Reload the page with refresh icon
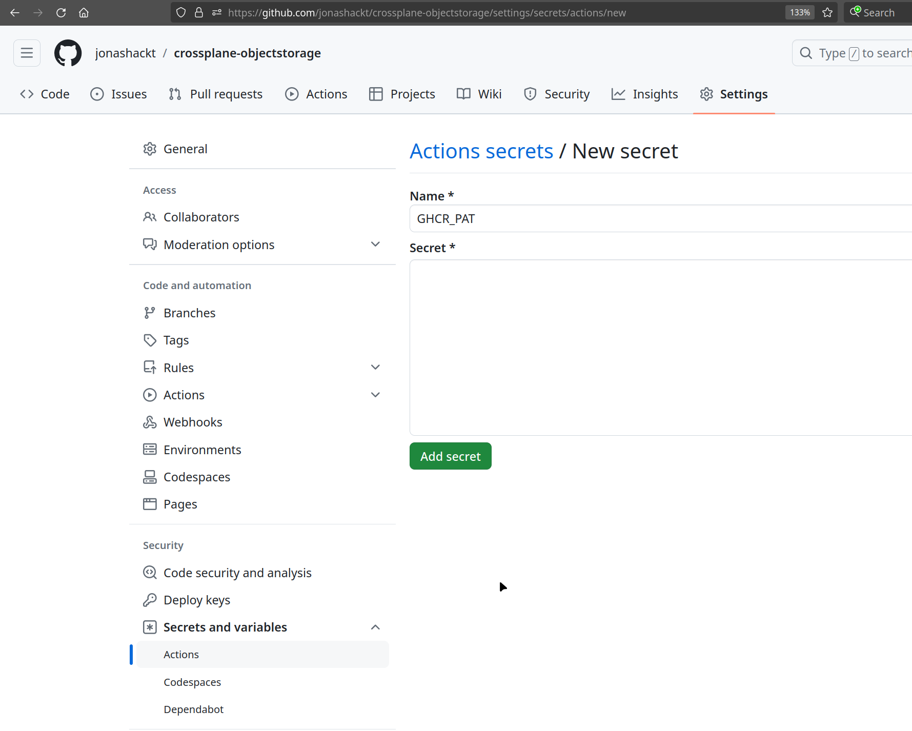Screen dimensions: 912x731 tap(61, 12)
